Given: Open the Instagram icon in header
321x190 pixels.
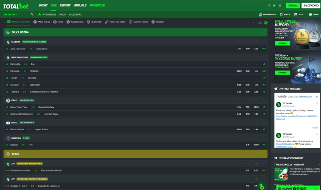Looking at the screenshot, I should (x=280, y=6).
